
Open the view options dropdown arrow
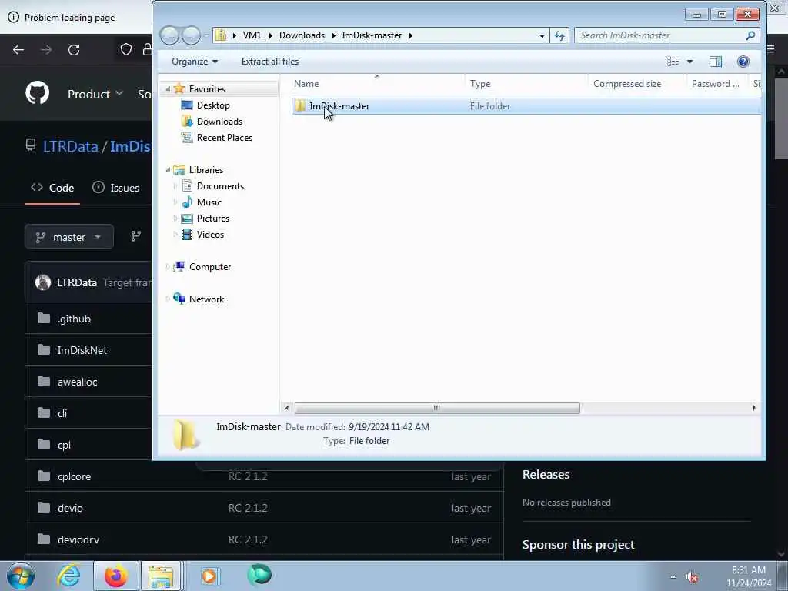[x=690, y=62]
